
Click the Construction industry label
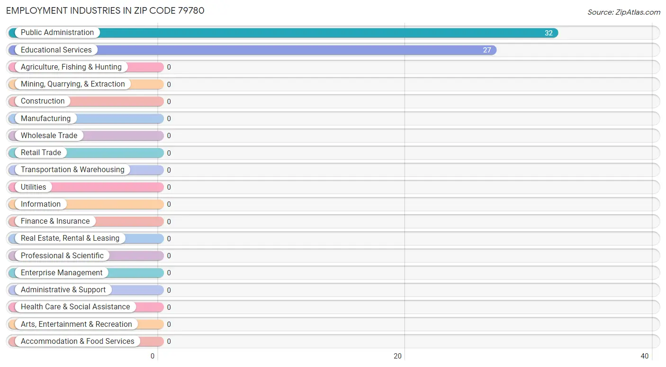pos(43,101)
